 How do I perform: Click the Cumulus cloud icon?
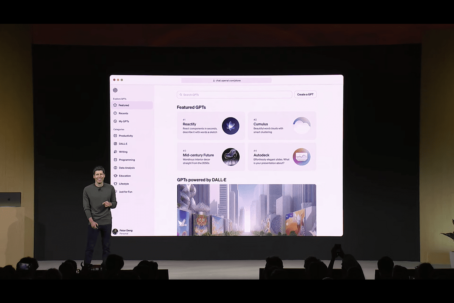coord(302,126)
